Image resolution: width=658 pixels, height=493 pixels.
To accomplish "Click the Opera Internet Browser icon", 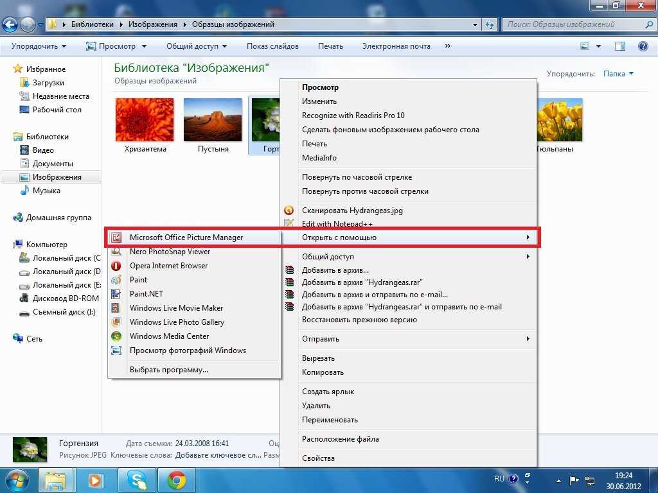I will [x=116, y=266].
